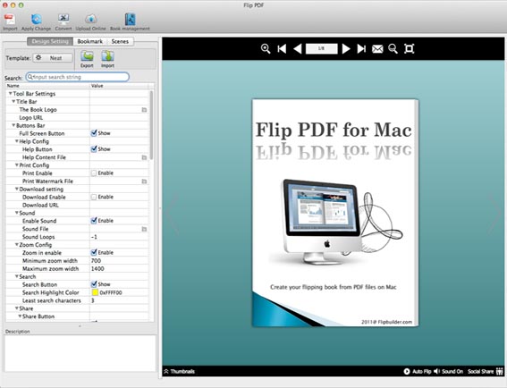
Task: Select the Logo URL row
Action: click(x=77, y=117)
